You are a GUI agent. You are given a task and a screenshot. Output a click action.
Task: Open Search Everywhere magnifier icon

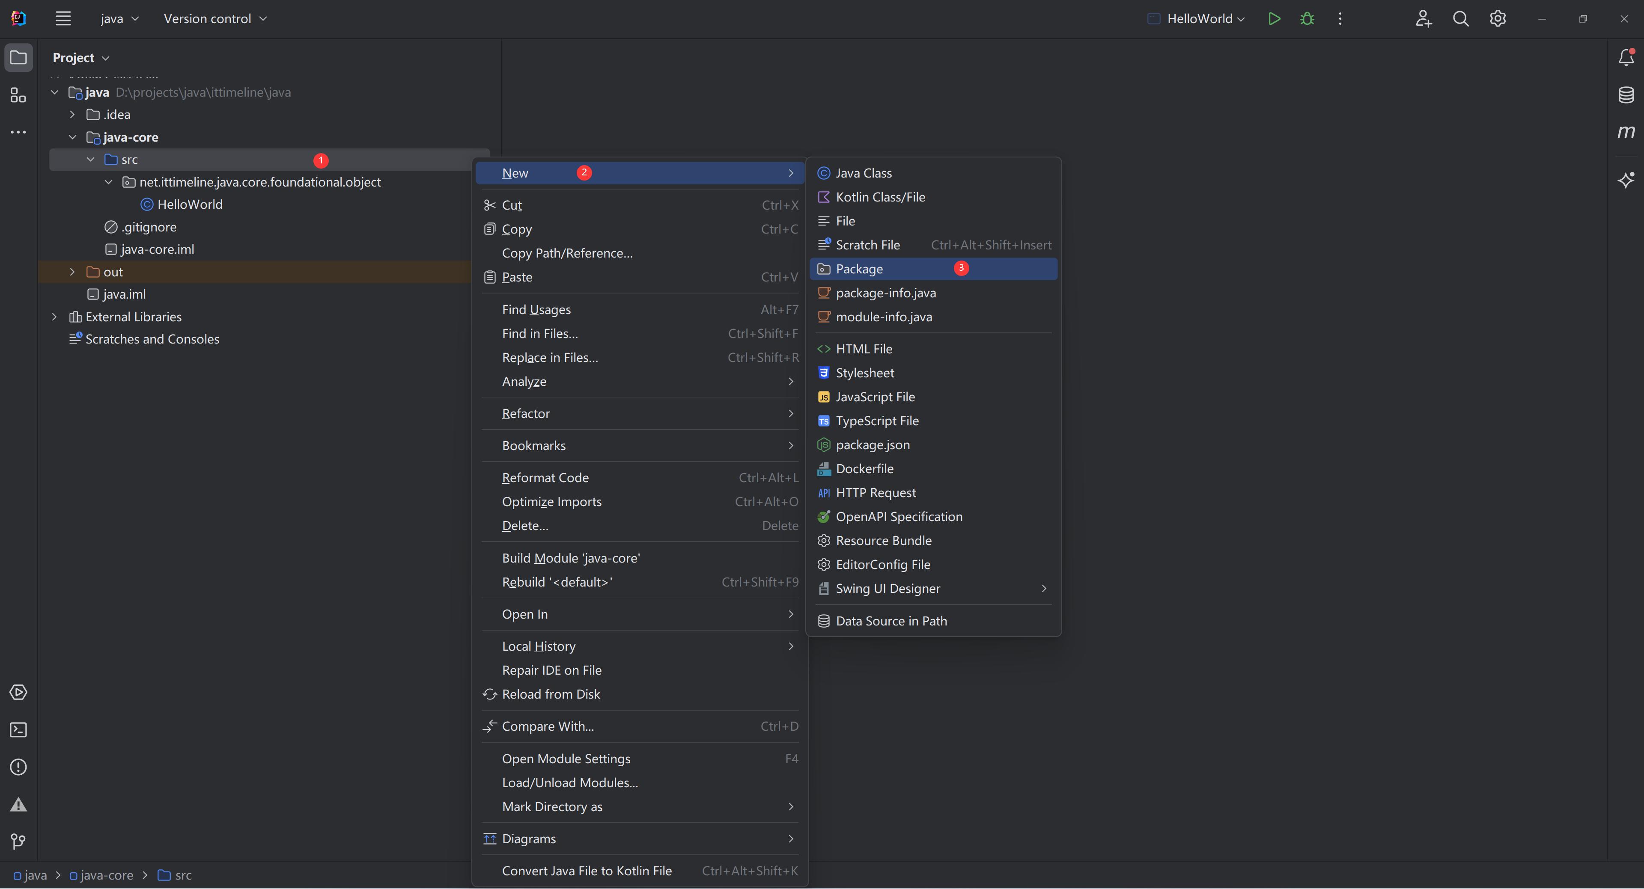[x=1460, y=18]
